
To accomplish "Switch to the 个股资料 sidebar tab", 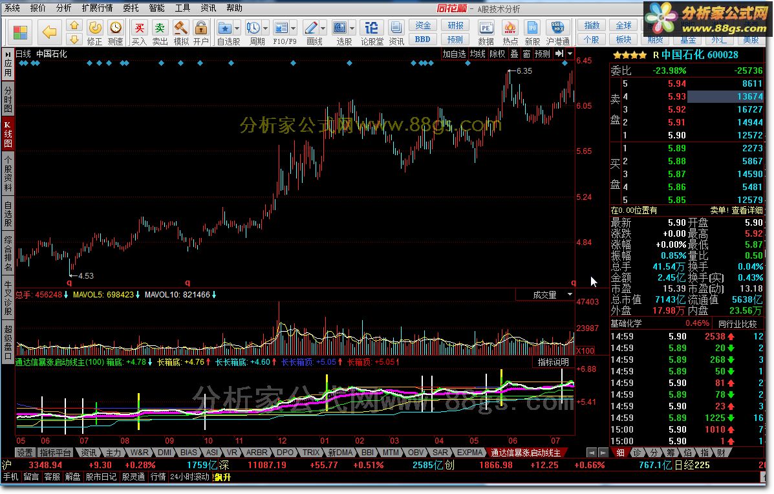I will 8,174.
